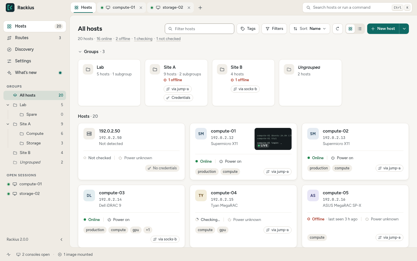Screen dimensions: 417x261
Task: Click the AS avatar on compute-05 card
Action: pyautogui.click(x=313, y=195)
